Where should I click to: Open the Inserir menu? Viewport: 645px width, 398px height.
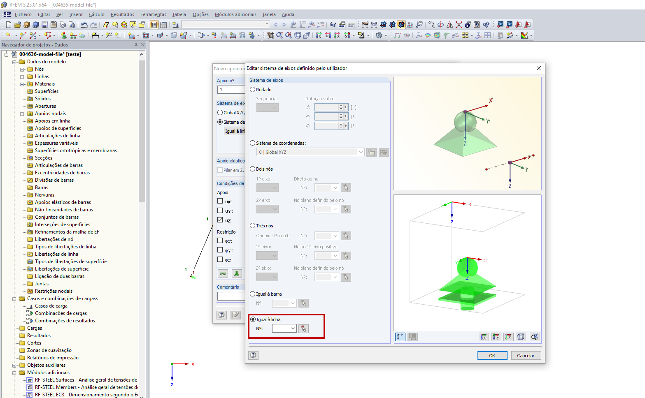click(76, 14)
